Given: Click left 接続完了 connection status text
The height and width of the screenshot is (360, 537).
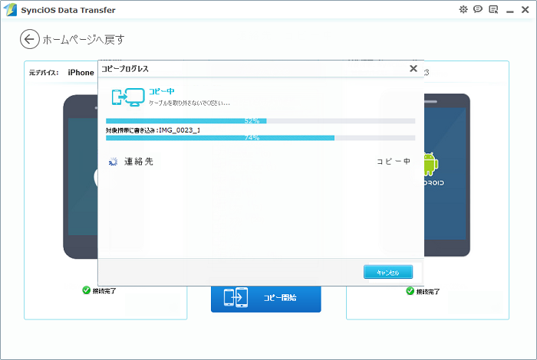Looking at the screenshot, I should coord(104,290).
